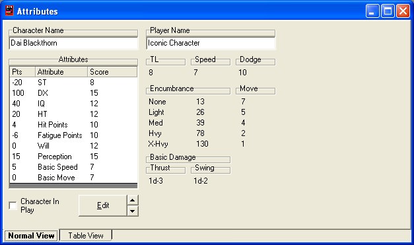Click the Swing damage value 1d-2

(x=201, y=181)
